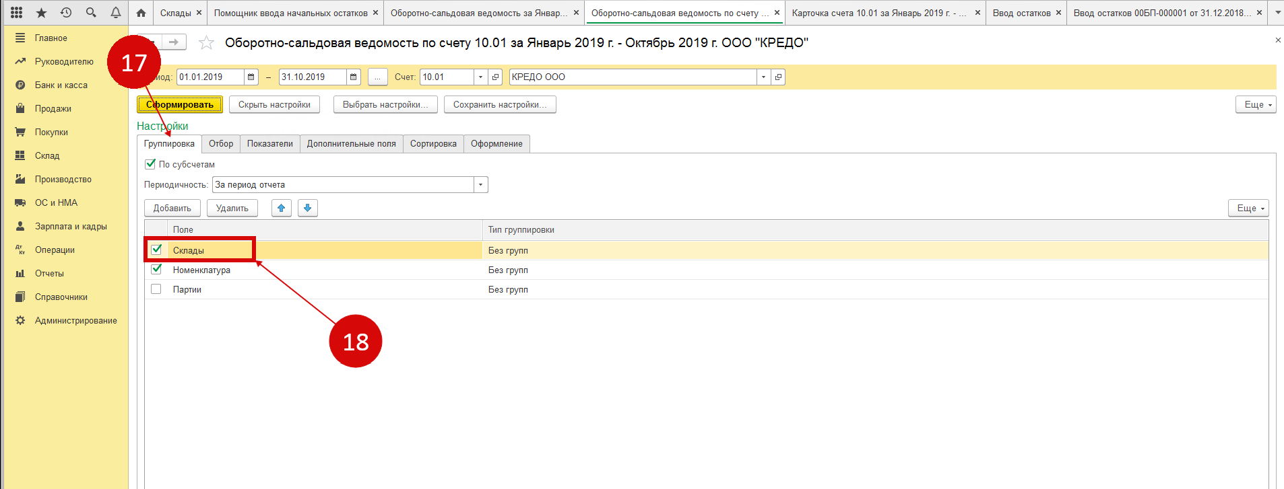Uncheck the Номенклатура grouping checkbox
Image resolution: width=1284 pixels, height=489 pixels.
point(156,269)
